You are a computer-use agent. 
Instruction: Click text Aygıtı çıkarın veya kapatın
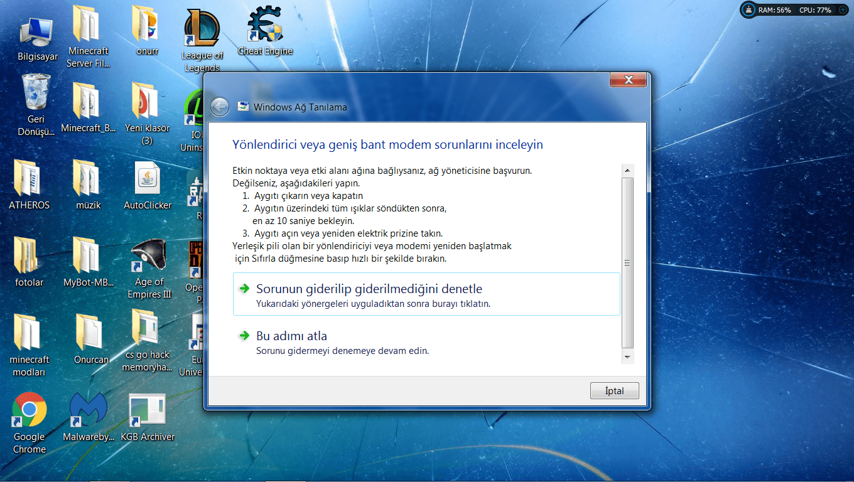click(308, 196)
